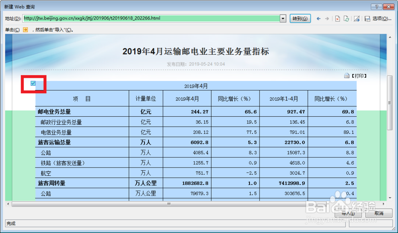
Task: Click the horizontal scrollbar right arrow
Action: [x=384, y=204]
